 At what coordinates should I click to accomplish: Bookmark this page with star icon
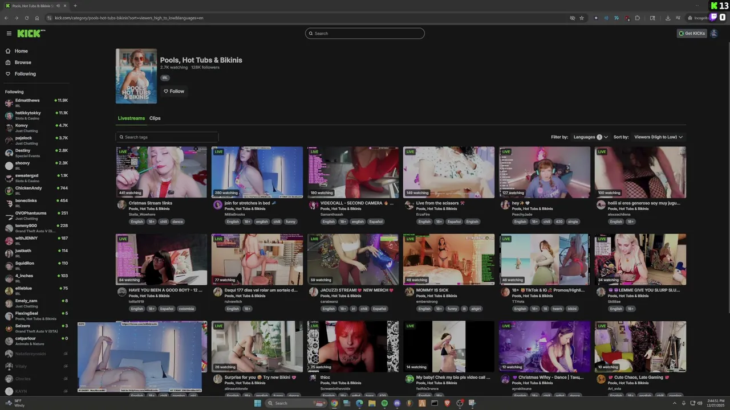click(x=582, y=18)
